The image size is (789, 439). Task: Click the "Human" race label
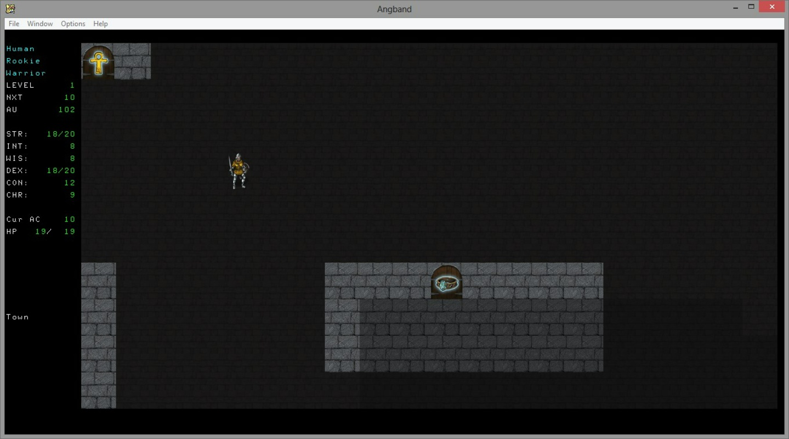[x=20, y=49]
